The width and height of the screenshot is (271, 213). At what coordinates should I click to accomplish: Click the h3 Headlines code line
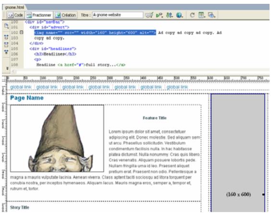[x=55, y=54]
